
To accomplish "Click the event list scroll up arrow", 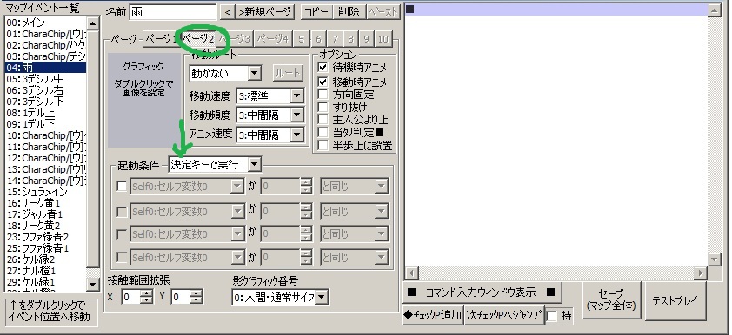I will point(93,23).
